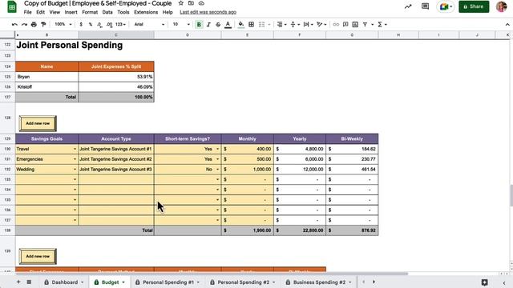Click the Redo icon
513x288 pixels.
24,25
